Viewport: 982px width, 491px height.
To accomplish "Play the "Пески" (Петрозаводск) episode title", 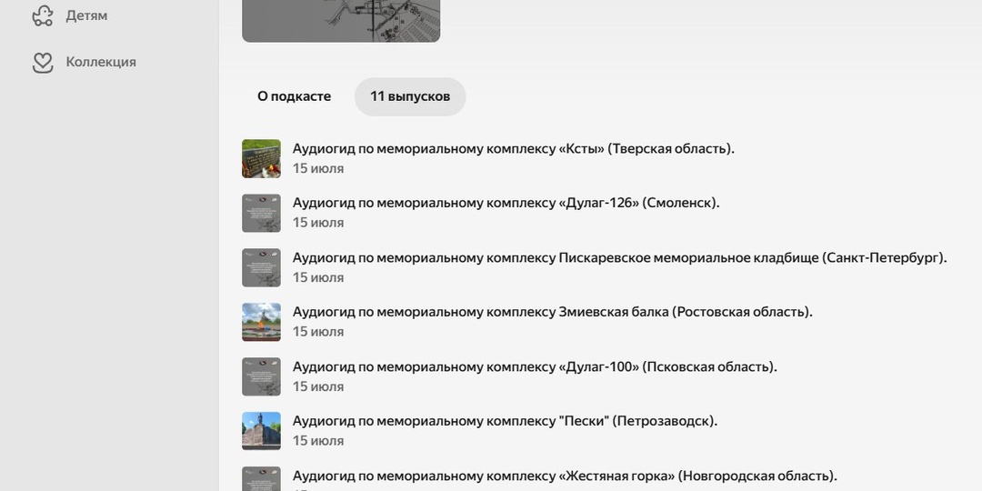I will point(505,421).
